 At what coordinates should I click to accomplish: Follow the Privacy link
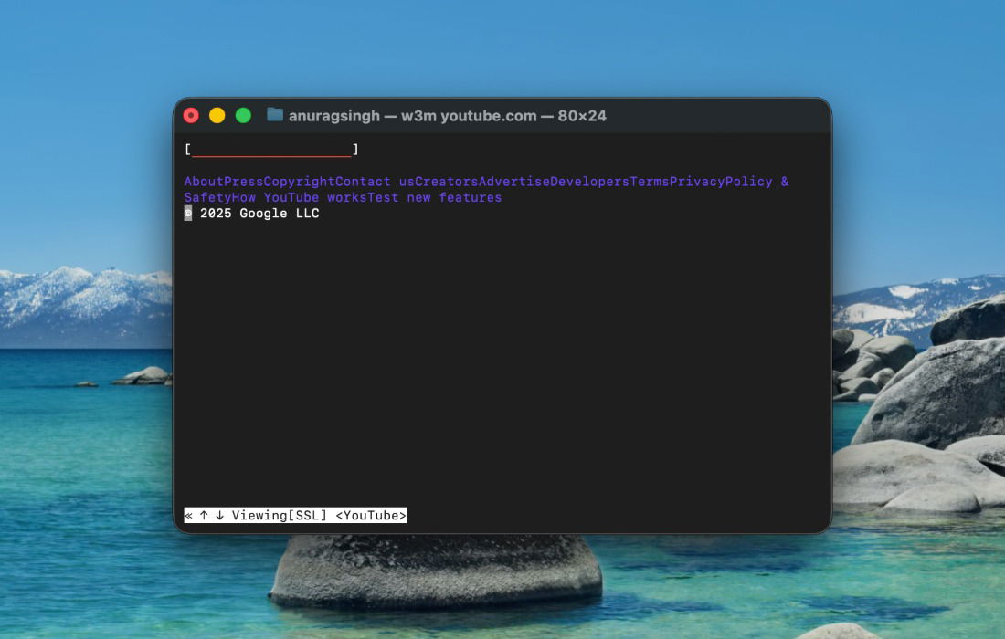pyautogui.click(x=697, y=182)
